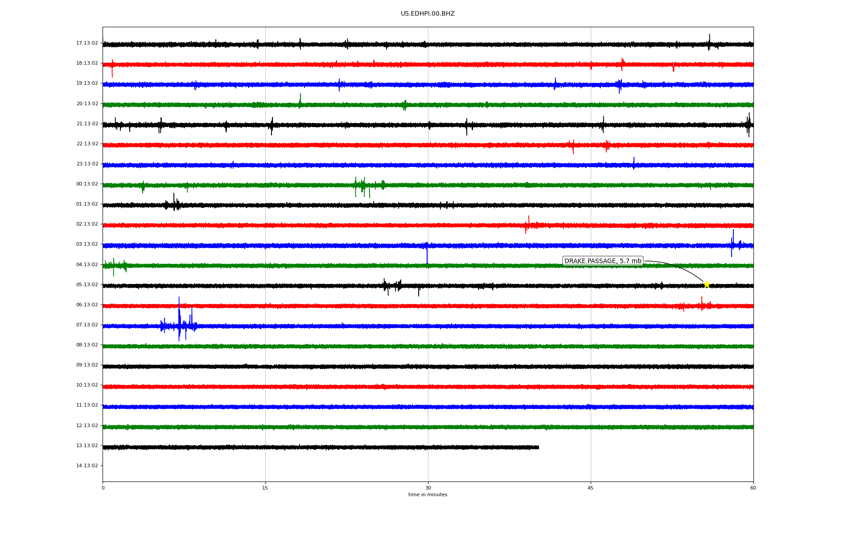
Task: Click the x-axis tick label 30
Action: pyautogui.click(x=428, y=488)
